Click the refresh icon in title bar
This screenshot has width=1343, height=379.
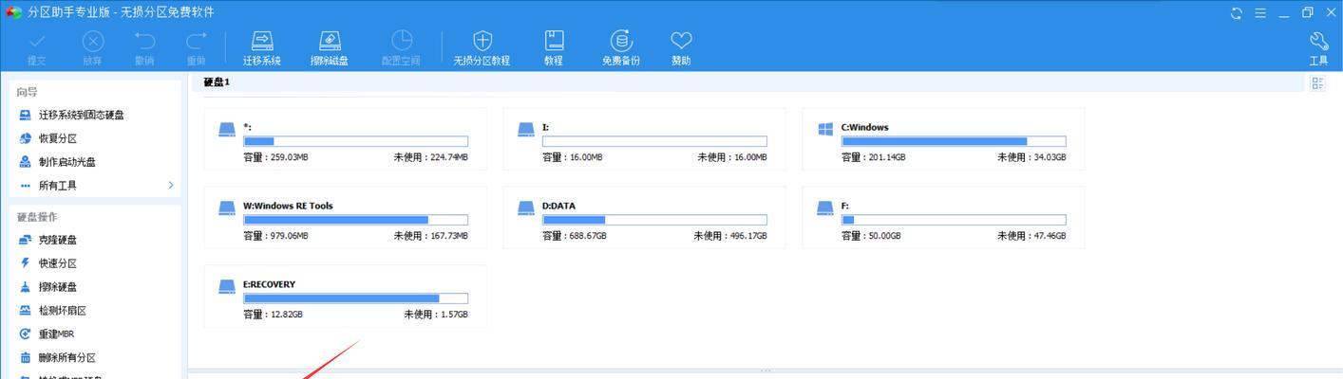(x=1237, y=12)
